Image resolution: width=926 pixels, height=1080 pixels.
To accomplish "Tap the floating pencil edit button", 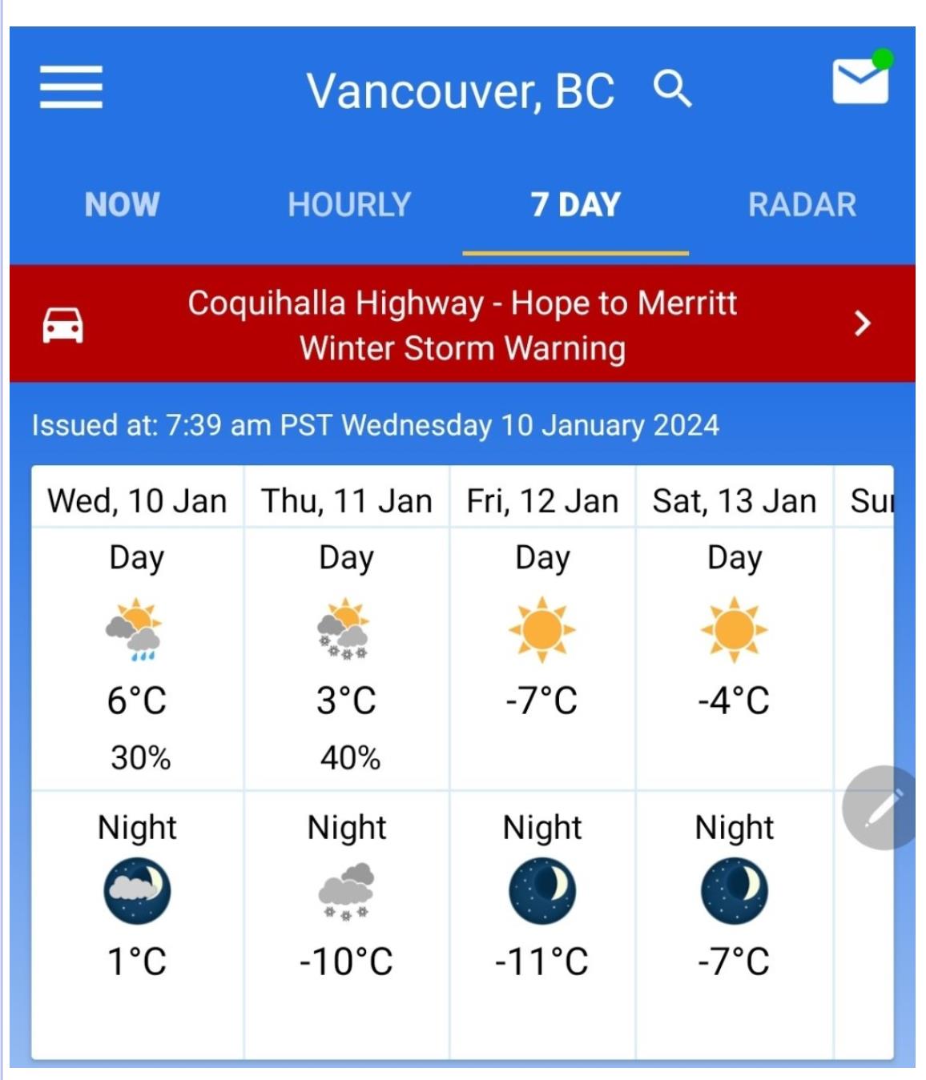I will pyautogui.click(x=880, y=807).
